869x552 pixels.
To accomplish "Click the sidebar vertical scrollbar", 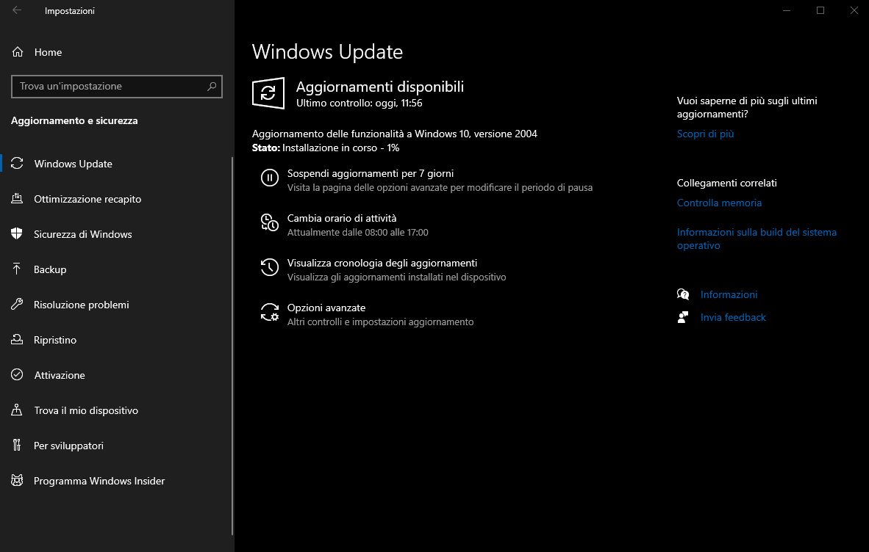I will [x=232, y=346].
